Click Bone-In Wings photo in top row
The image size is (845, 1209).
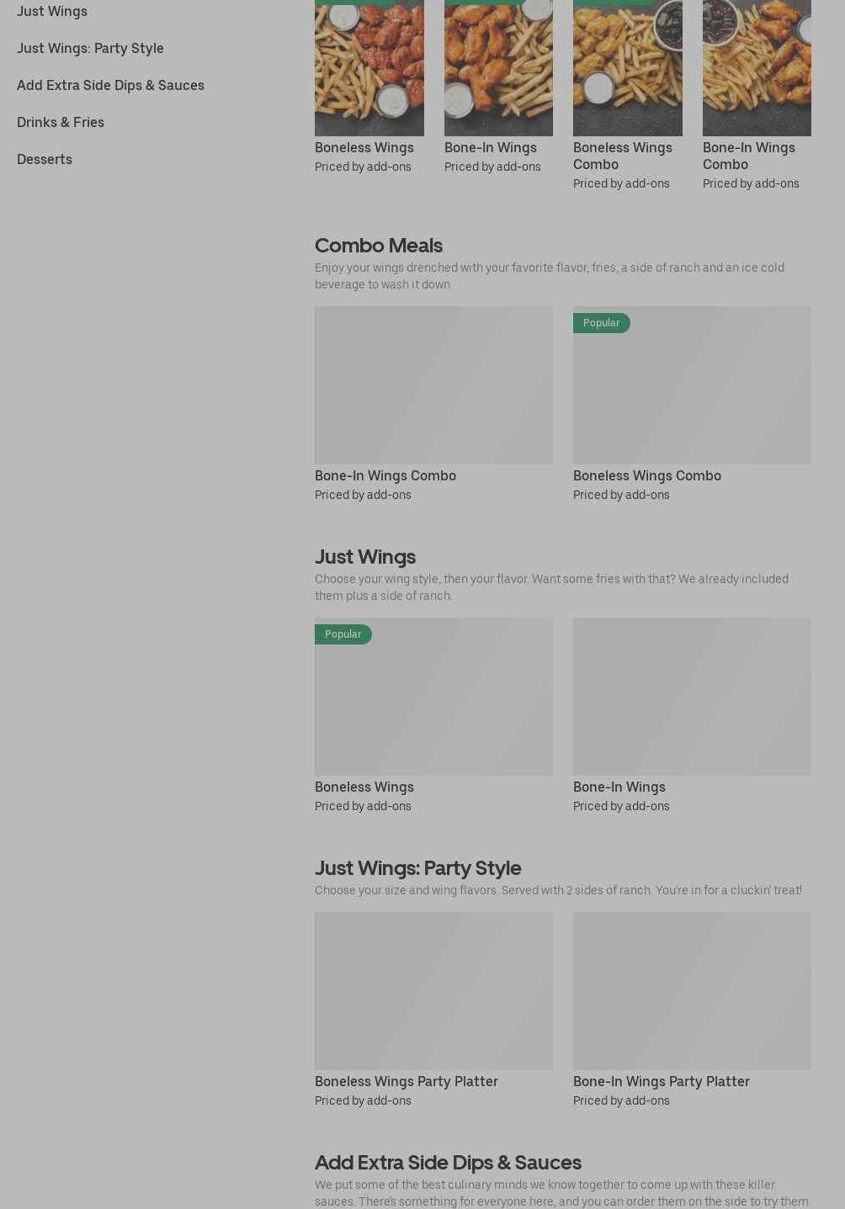click(x=498, y=67)
